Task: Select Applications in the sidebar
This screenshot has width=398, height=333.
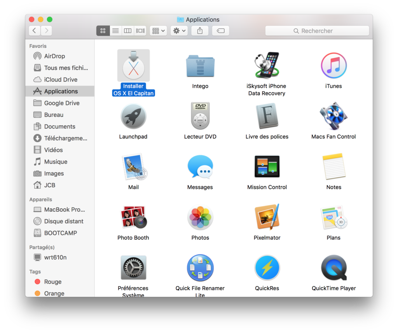Action: (60, 91)
